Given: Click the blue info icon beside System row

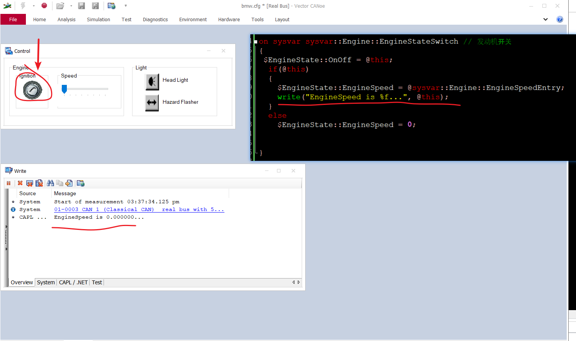Looking at the screenshot, I should (13, 209).
